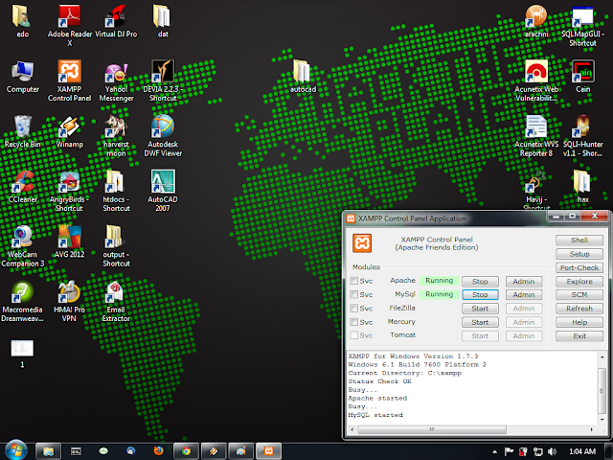Launch DEVIA 2.2.3 shortcut
Image resolution: width=613 pixels, height=460 pixels.
pyautogui.click(x=163, y=80)
